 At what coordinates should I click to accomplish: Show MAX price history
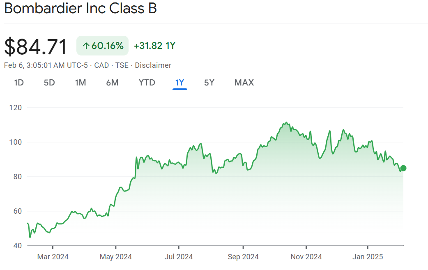click(x=244, y=83)
